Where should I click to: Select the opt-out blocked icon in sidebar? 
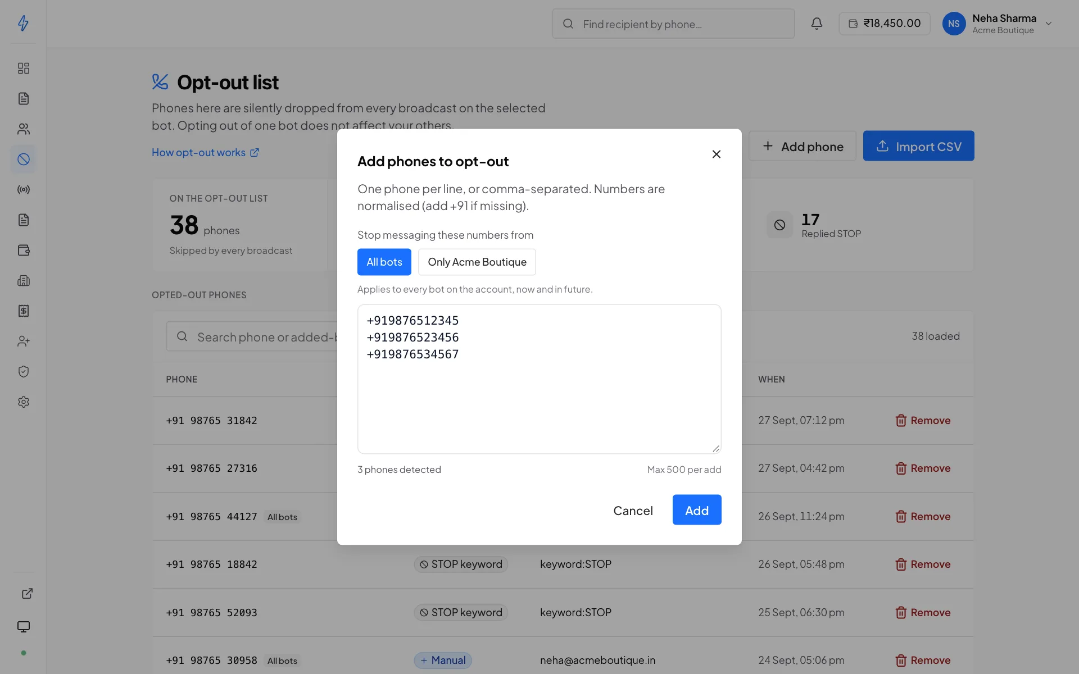(x=23, y=160)
